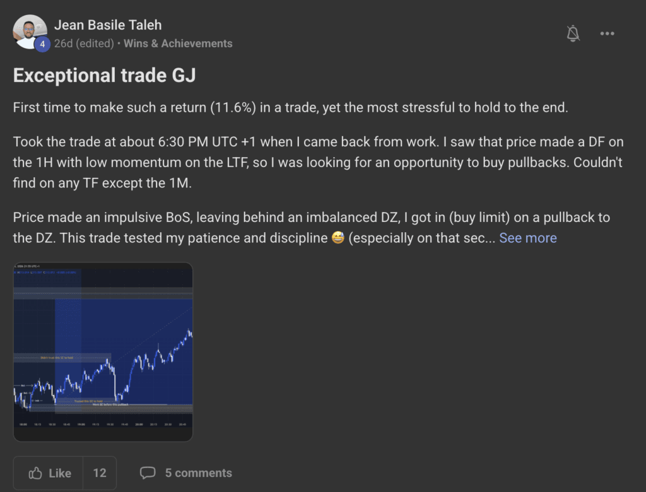Open the Wins & Achievements category
This screenshot has height=492, width=646.
178,44
